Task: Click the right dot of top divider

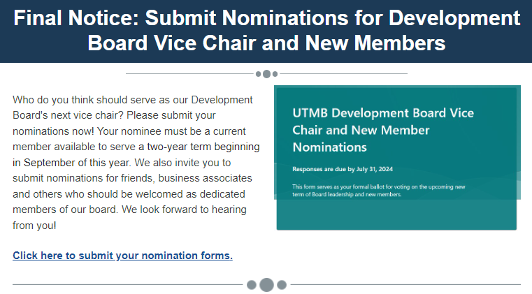Action: point(275,73)
